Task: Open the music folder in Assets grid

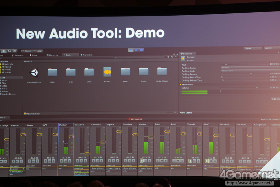Action: (x=125, y=71)
